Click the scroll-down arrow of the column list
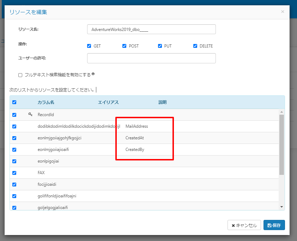Screen dimensions: 297x241 click(282, 207)
